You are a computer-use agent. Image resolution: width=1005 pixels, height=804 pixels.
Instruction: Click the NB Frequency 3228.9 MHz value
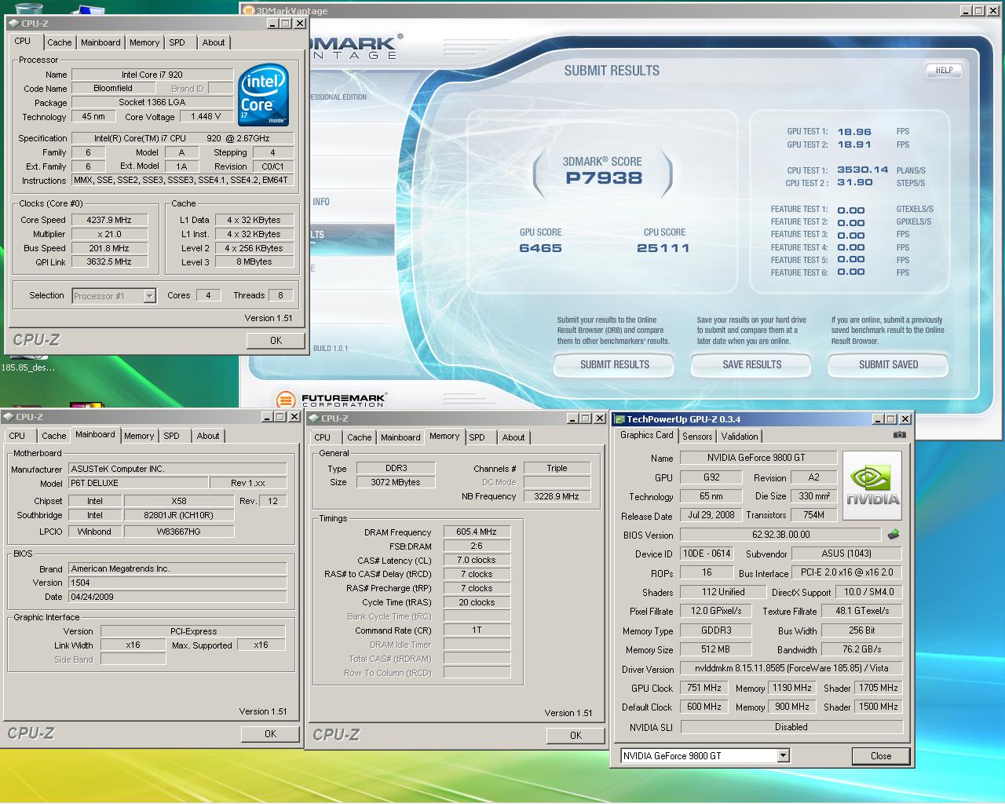coord(557,496)
